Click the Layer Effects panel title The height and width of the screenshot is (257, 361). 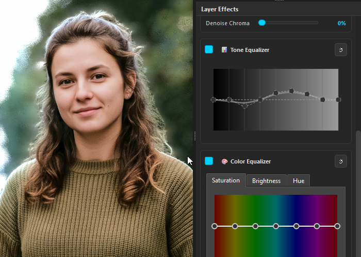pos(220,9)
